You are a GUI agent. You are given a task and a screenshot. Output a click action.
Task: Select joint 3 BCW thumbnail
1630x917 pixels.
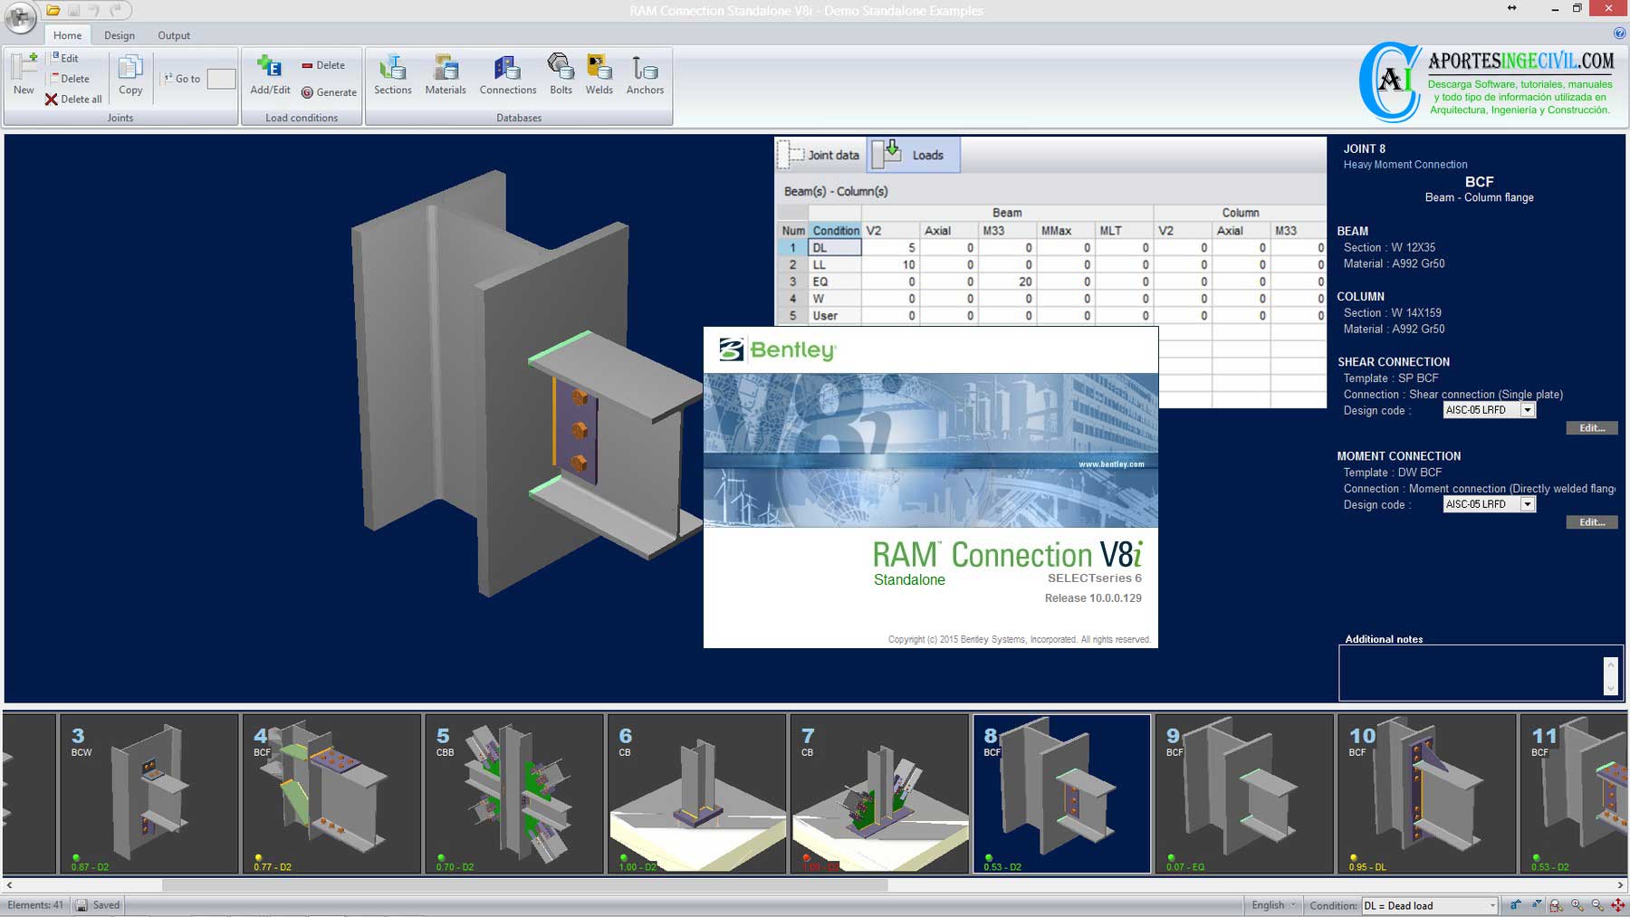pyautogui.click(x=149, y=794)
